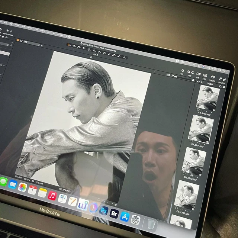Screen dimensions: 238x238
Task: Open Photoshop from the Dock
Action: pos(104,210)
